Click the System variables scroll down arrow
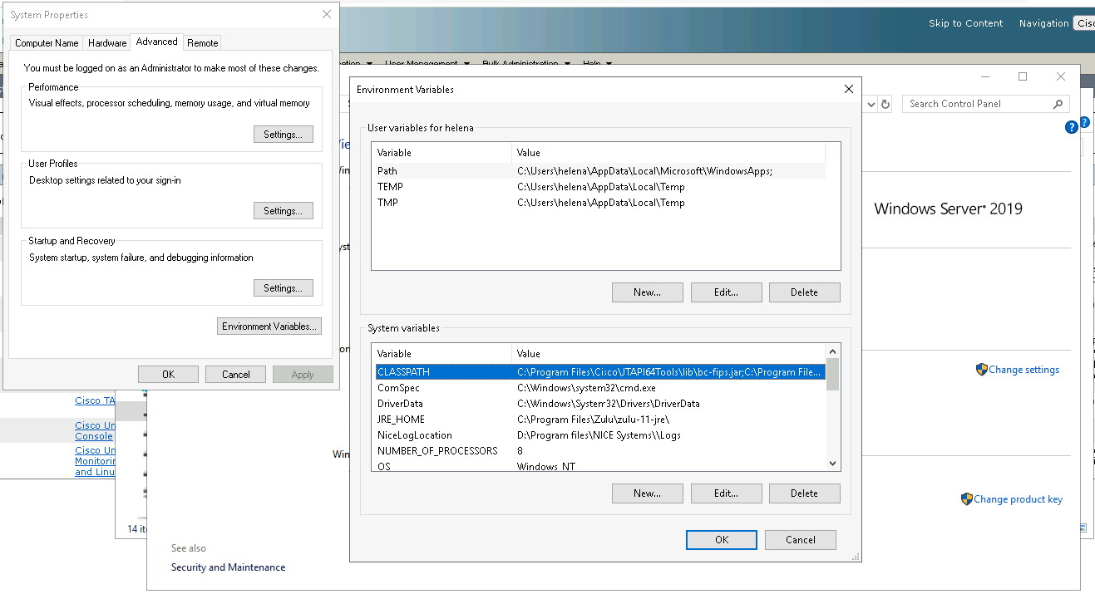 (832, 464)
